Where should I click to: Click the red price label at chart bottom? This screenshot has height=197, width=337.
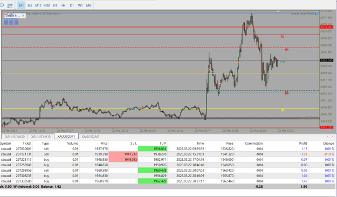tap(327, 127)
